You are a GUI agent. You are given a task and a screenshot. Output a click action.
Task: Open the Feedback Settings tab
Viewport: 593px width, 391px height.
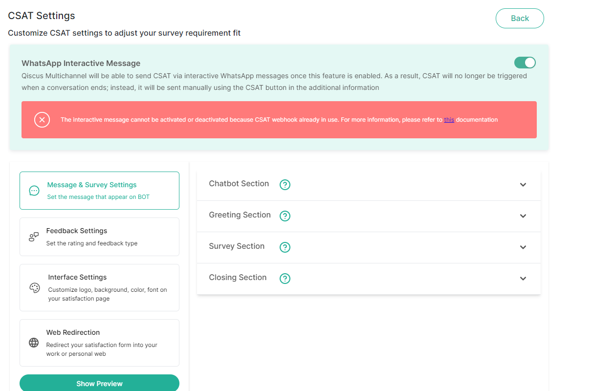pyautogui.click(x=99, y=237)
